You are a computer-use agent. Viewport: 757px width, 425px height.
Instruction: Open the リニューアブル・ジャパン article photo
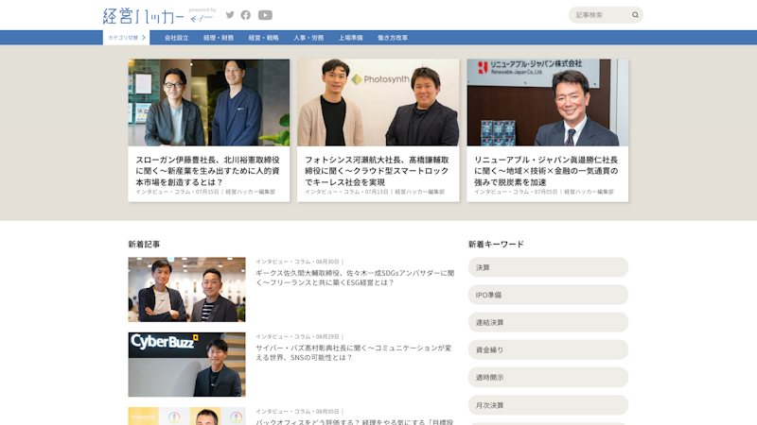coord(548,103)
